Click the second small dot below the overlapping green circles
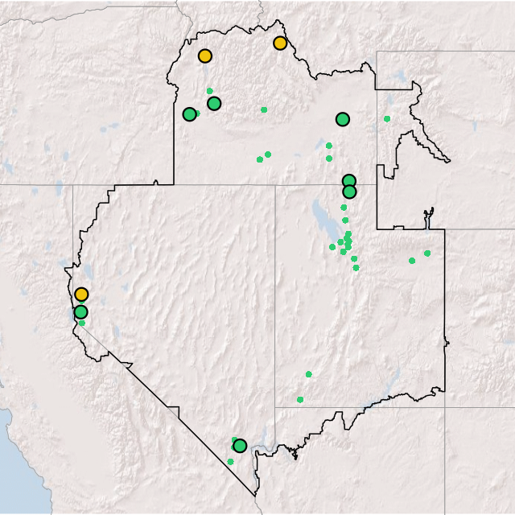Screen dimensions: 515x515 (345, 220)
